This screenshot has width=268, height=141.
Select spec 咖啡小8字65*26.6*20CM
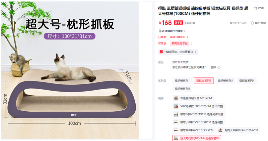[x=198, y=122]
